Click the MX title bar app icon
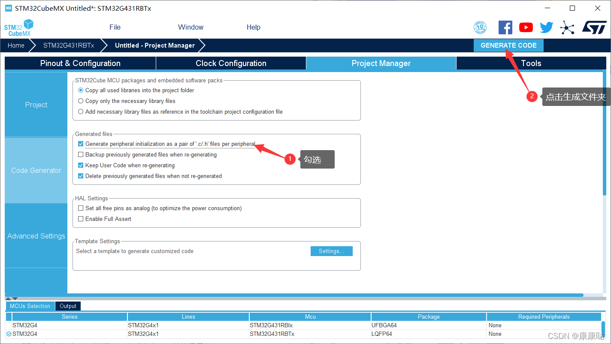The height and width of the screenshot is (344, 611). 8,8
